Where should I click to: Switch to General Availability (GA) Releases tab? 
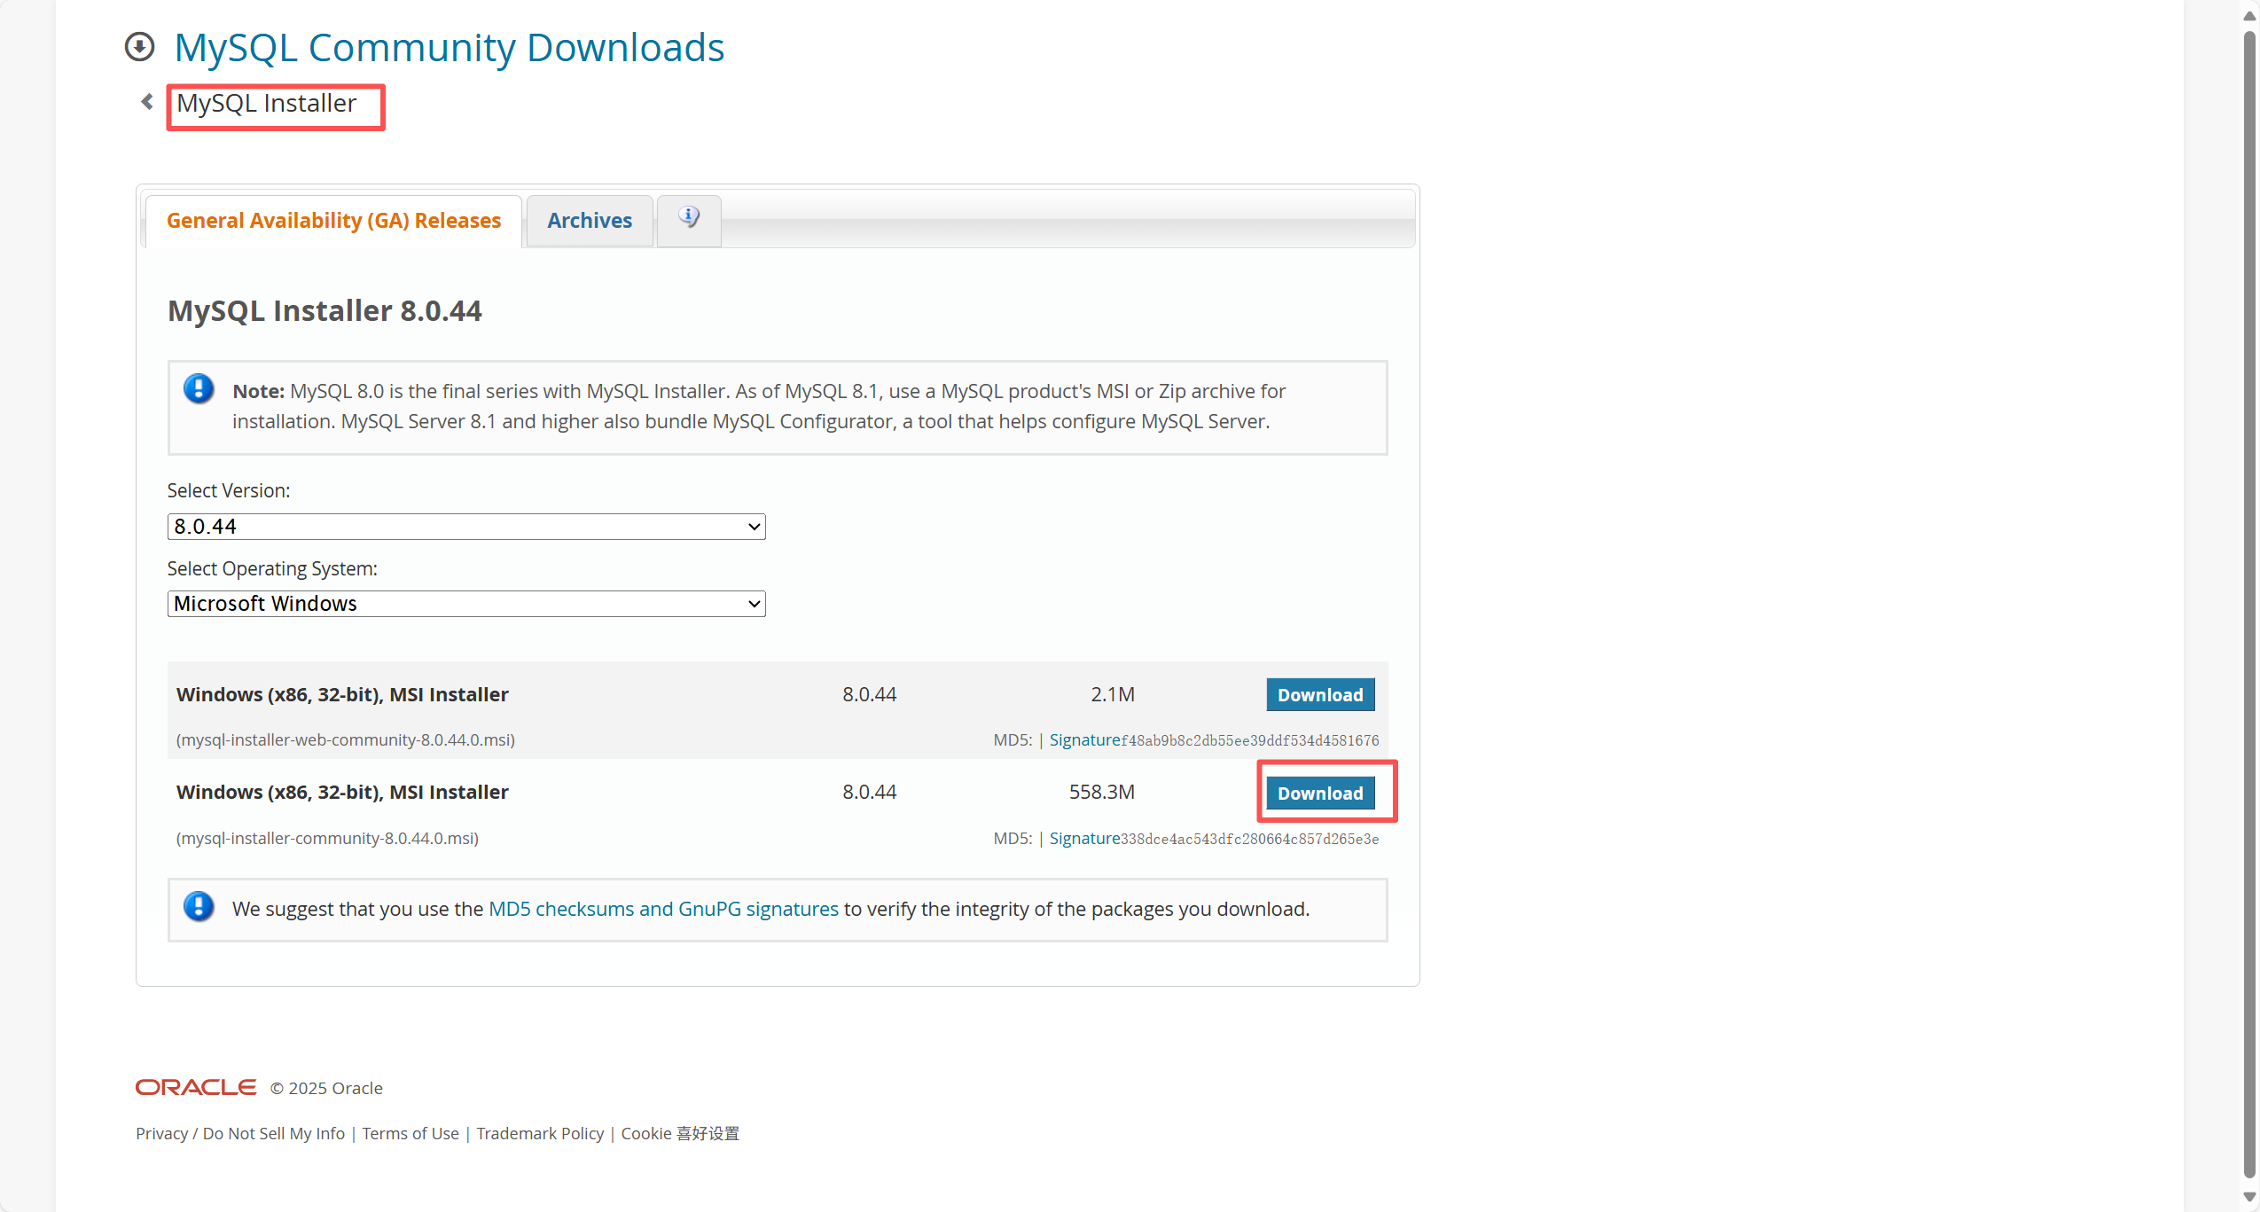[x=333, y=221]
